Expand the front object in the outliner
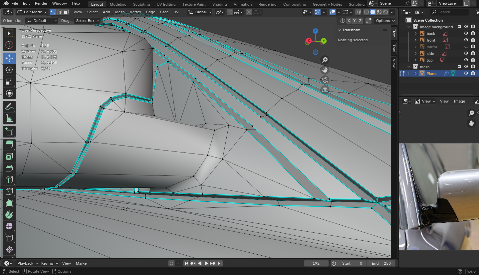Image resolution: width=479 pixels, height=275 pixels. (x=415, y=40)
